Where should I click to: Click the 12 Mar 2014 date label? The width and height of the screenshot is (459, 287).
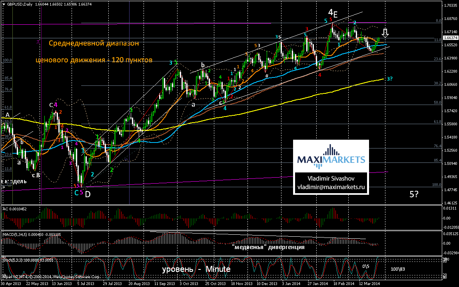(x=369, y=283)
